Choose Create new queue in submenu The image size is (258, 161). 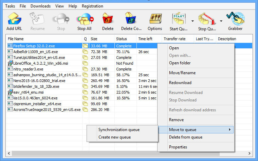114,137
